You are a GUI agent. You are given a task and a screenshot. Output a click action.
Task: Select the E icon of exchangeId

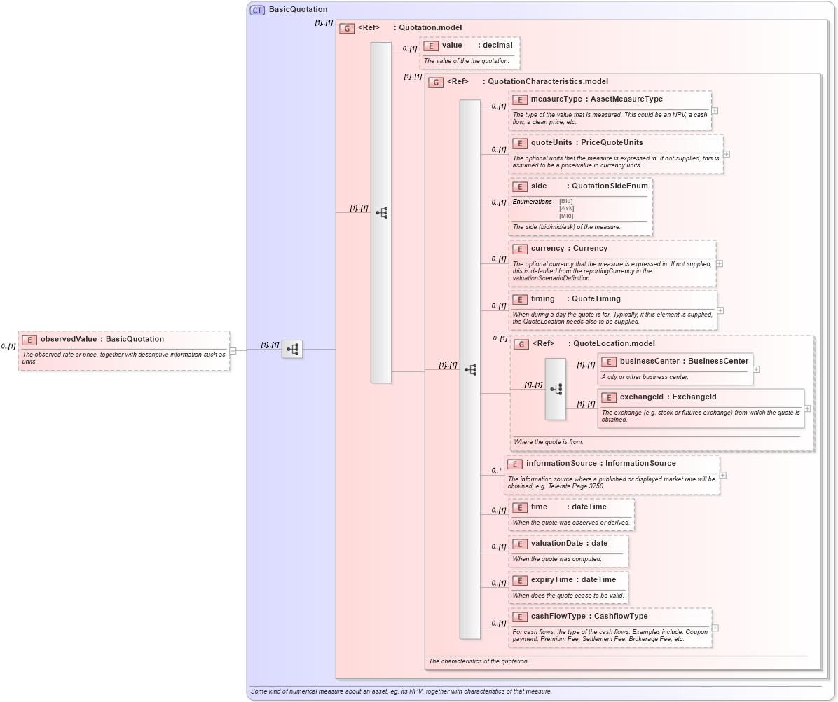(x=608, y=397)
